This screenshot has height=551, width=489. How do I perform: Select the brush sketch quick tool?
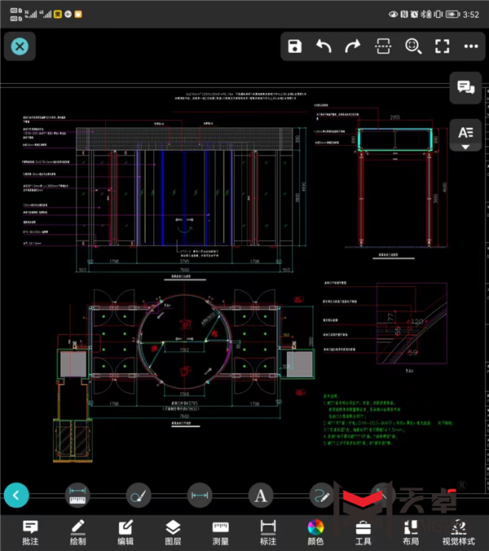point(139,494)
